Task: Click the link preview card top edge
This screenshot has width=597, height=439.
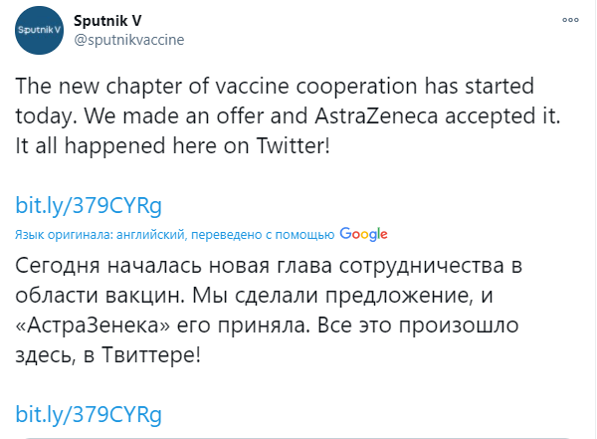Action: pos(298,436)
